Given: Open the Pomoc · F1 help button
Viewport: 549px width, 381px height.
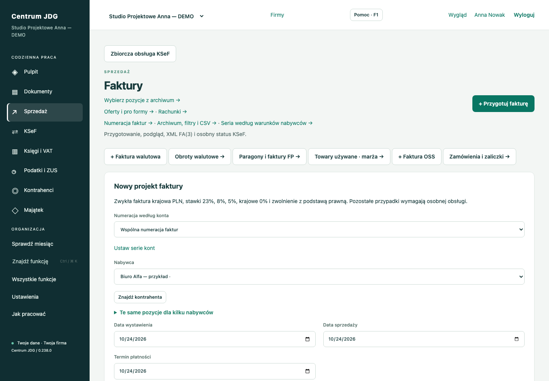Looking at the screenshot, I should [x=366, y=15].
